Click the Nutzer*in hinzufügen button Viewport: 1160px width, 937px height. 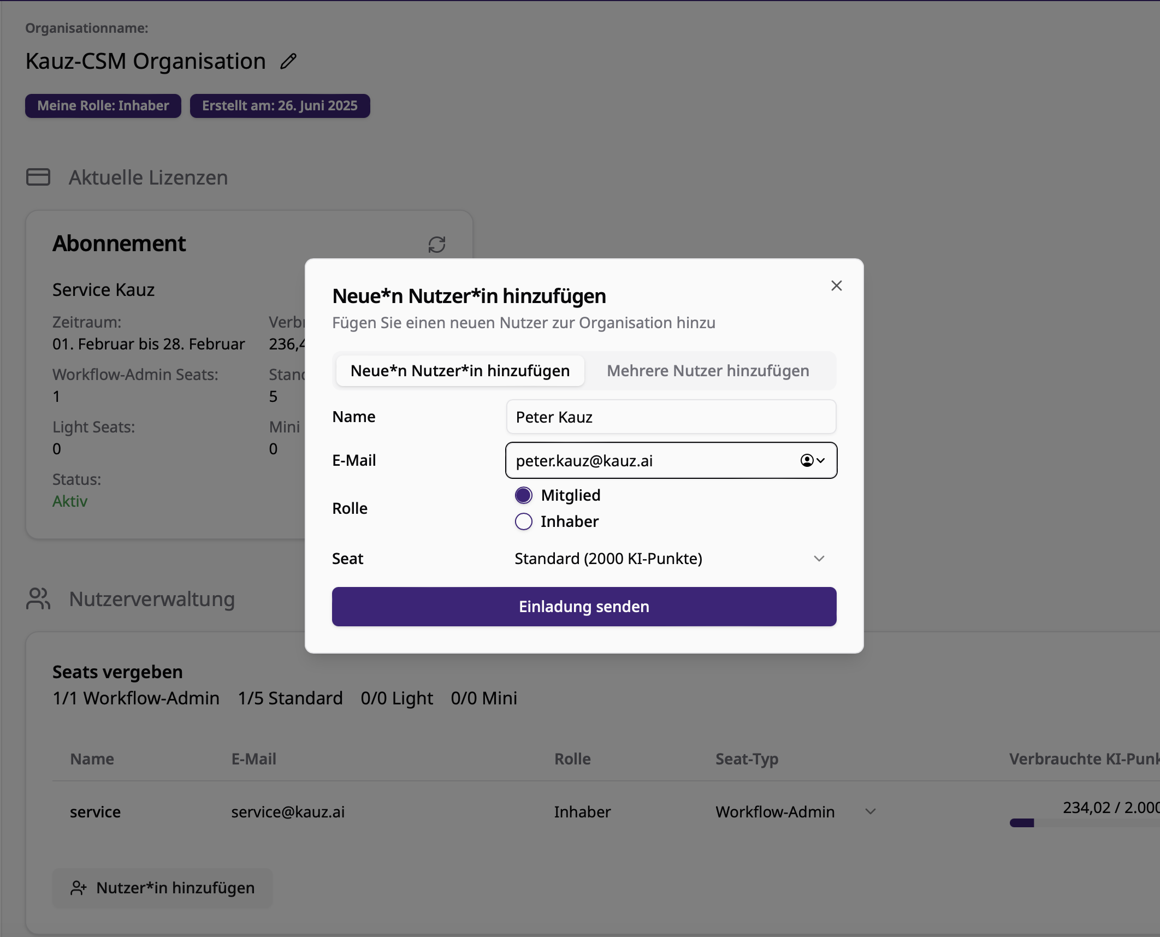click(163, 888)
